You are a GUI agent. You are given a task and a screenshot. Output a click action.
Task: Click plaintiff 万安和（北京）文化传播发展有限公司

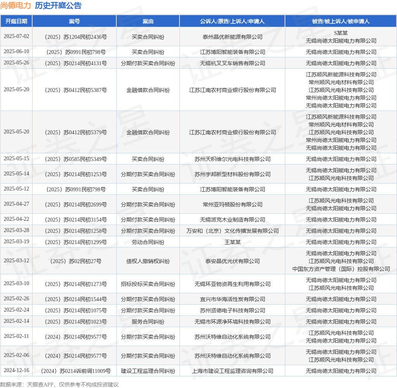coord(233,231)
